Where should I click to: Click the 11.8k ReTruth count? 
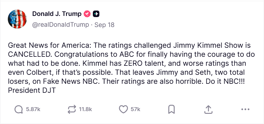pos(85,110)
